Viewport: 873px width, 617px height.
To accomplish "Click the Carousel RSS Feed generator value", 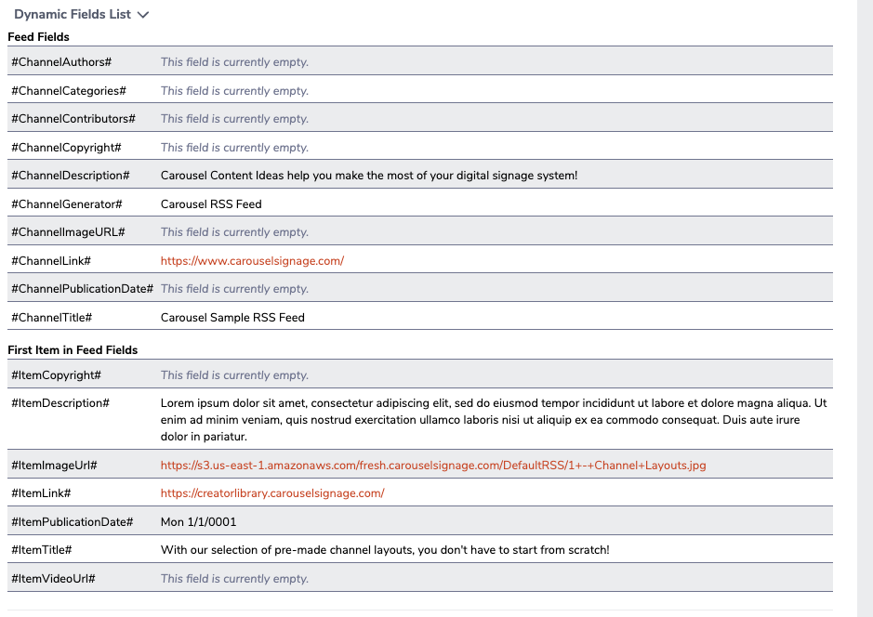I will pyautogui.click(x=211, y=204).
